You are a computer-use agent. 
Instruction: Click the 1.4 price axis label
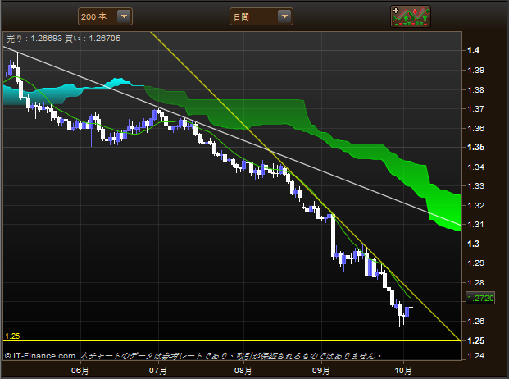click(473, 50)
